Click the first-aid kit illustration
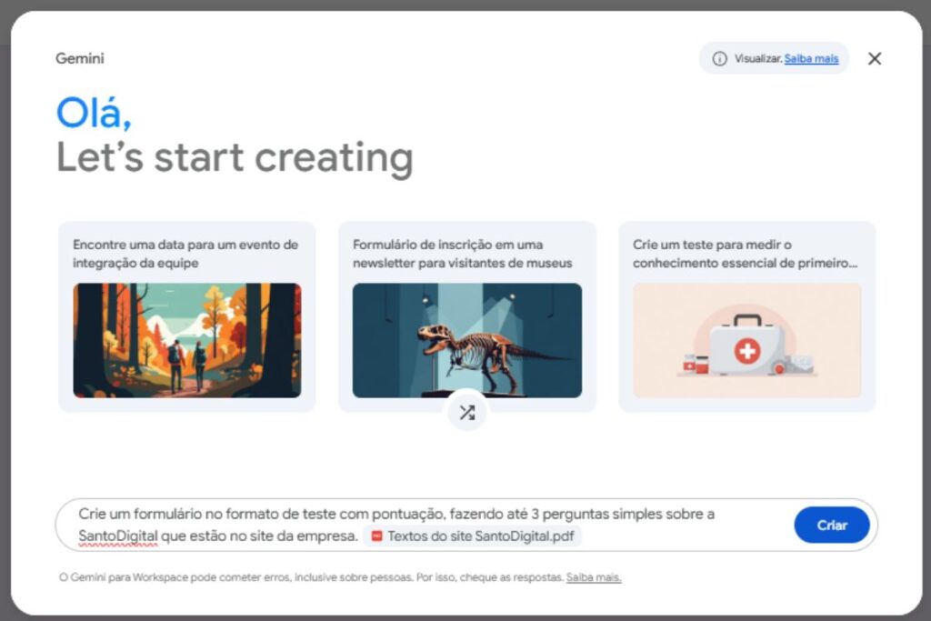931x621 pixels. [x=746, y=341]
